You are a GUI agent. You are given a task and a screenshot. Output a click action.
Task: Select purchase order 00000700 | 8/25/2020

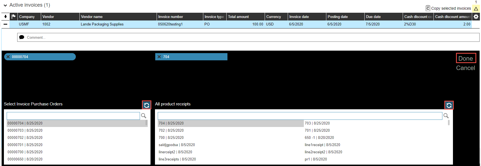[76, 152]
